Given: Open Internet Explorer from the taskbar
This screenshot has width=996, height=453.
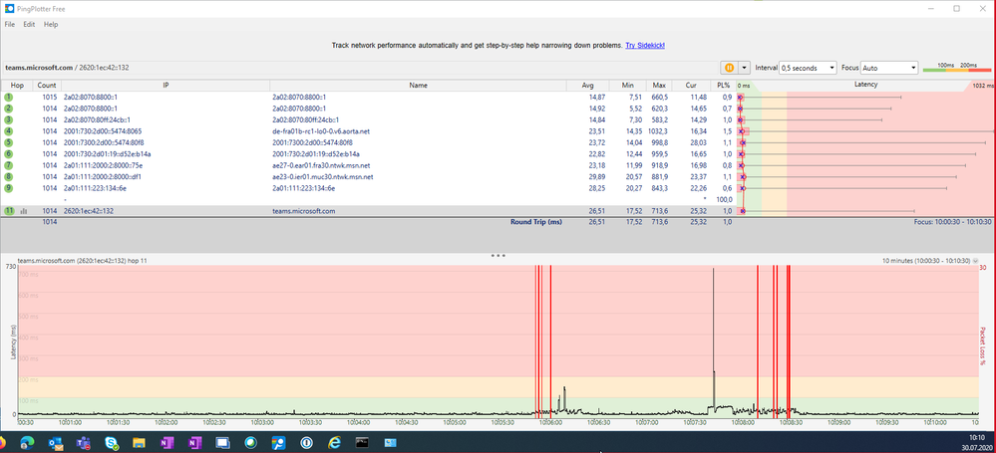Looking at the screenshot, I should (335, 441).
